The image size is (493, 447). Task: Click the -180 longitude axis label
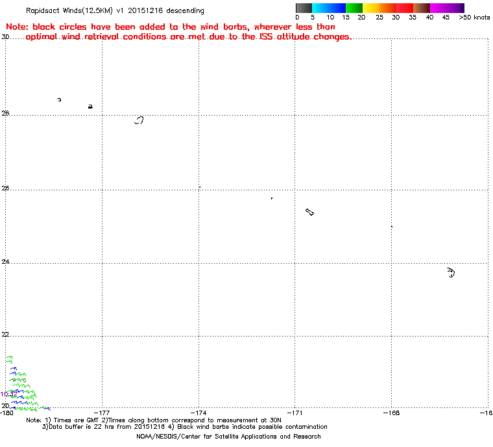click(7, 413)
